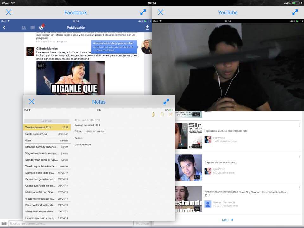This screenshot has width=304, height=228.
Task: Select the "Cable cuenta vieja" note
Action: point(47,134)
